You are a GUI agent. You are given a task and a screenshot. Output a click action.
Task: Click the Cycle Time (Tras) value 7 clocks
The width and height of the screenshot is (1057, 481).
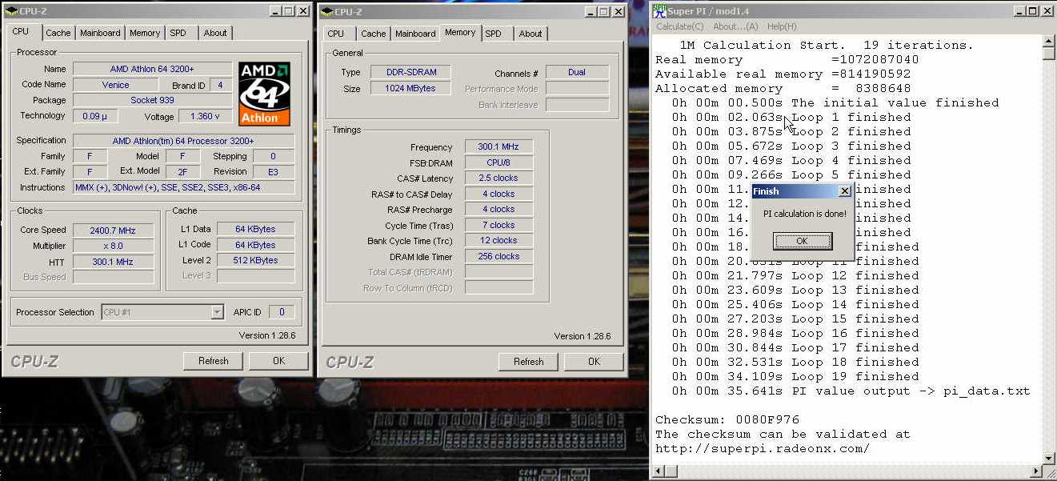[x=498, y=226]
